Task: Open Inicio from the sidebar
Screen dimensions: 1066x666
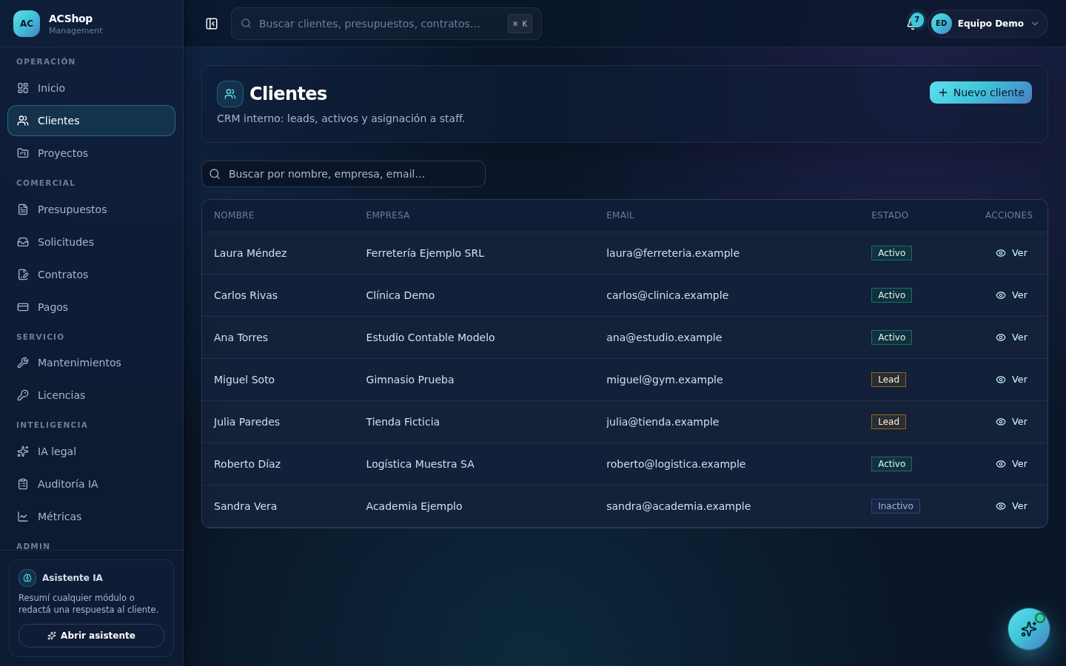Action: click(x=91, y=88)
